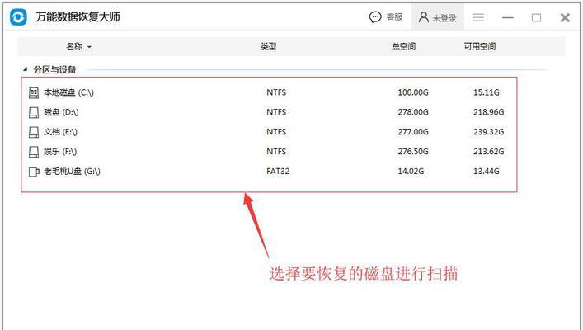Viewport: 583px width, 330px height.
Task: Click the 278.00G total space value
Action: tap(413, 112)
